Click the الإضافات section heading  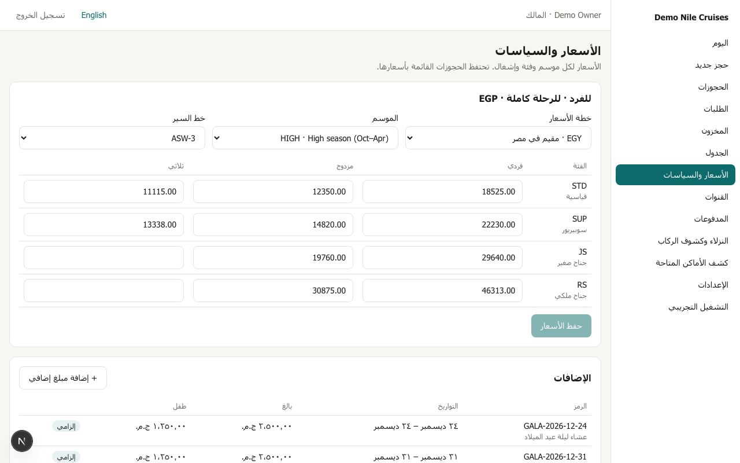(572, 378)
